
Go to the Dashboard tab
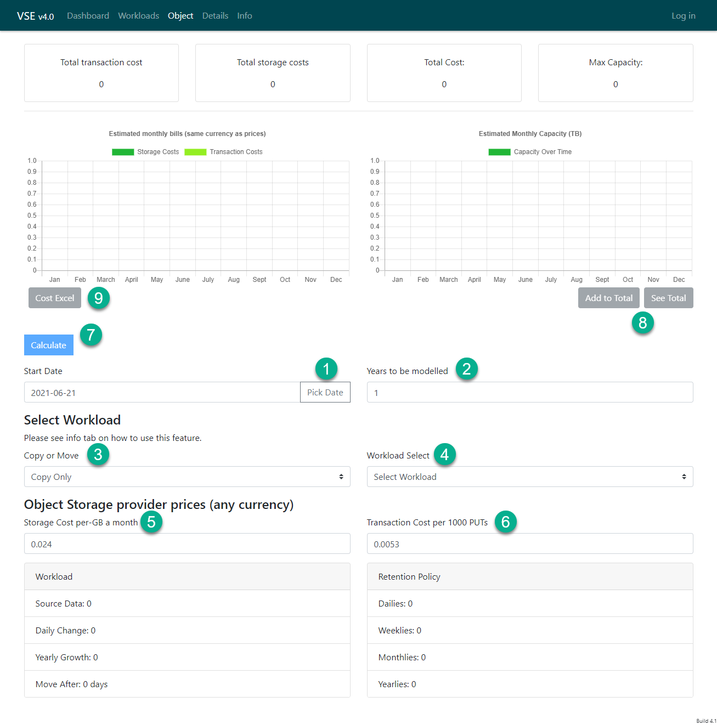tap(88, 16)
